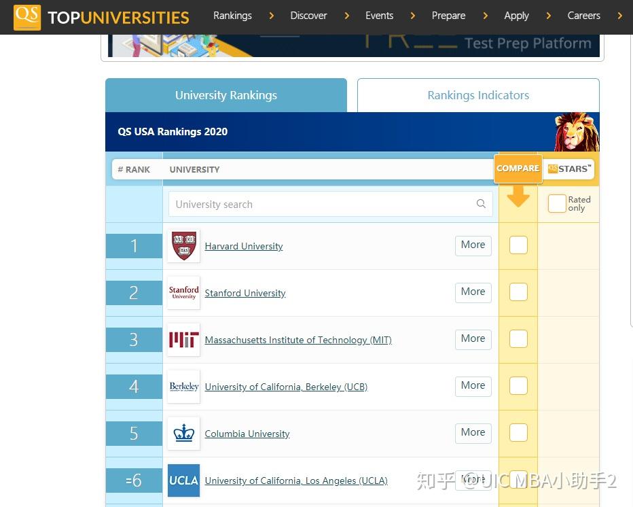Click the lion mascot icon
Image resolution: width=633 pixels, height=507 pixels.
click(x=577, y=132)
